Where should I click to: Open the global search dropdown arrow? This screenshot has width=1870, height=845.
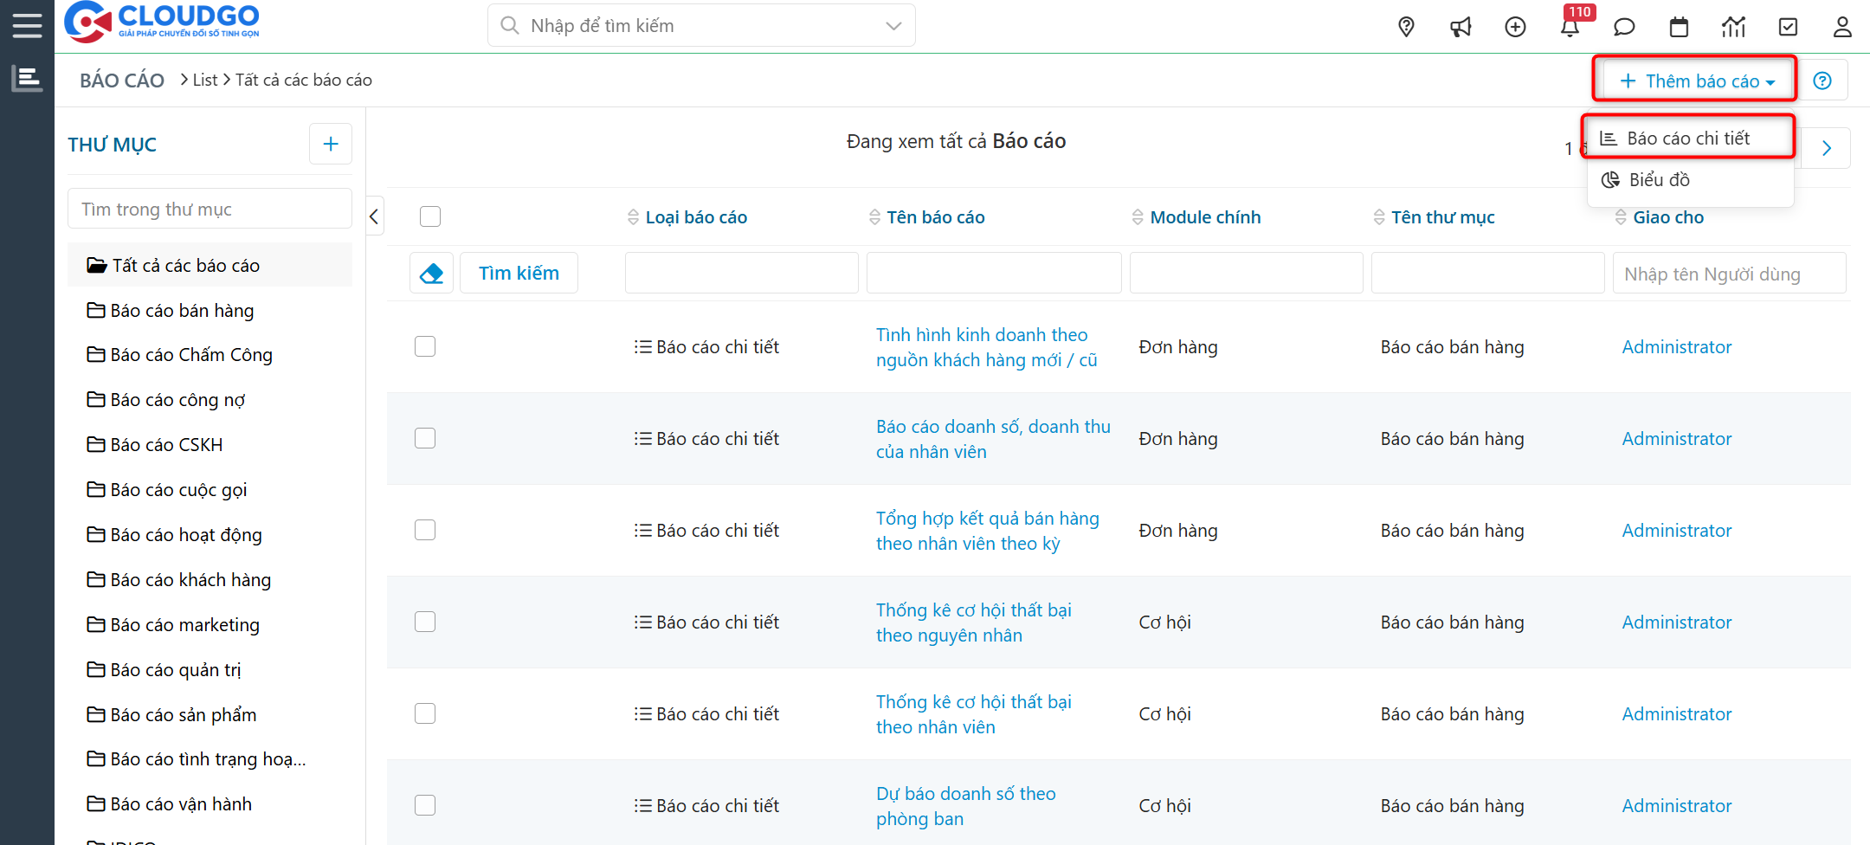click(893, 26)
